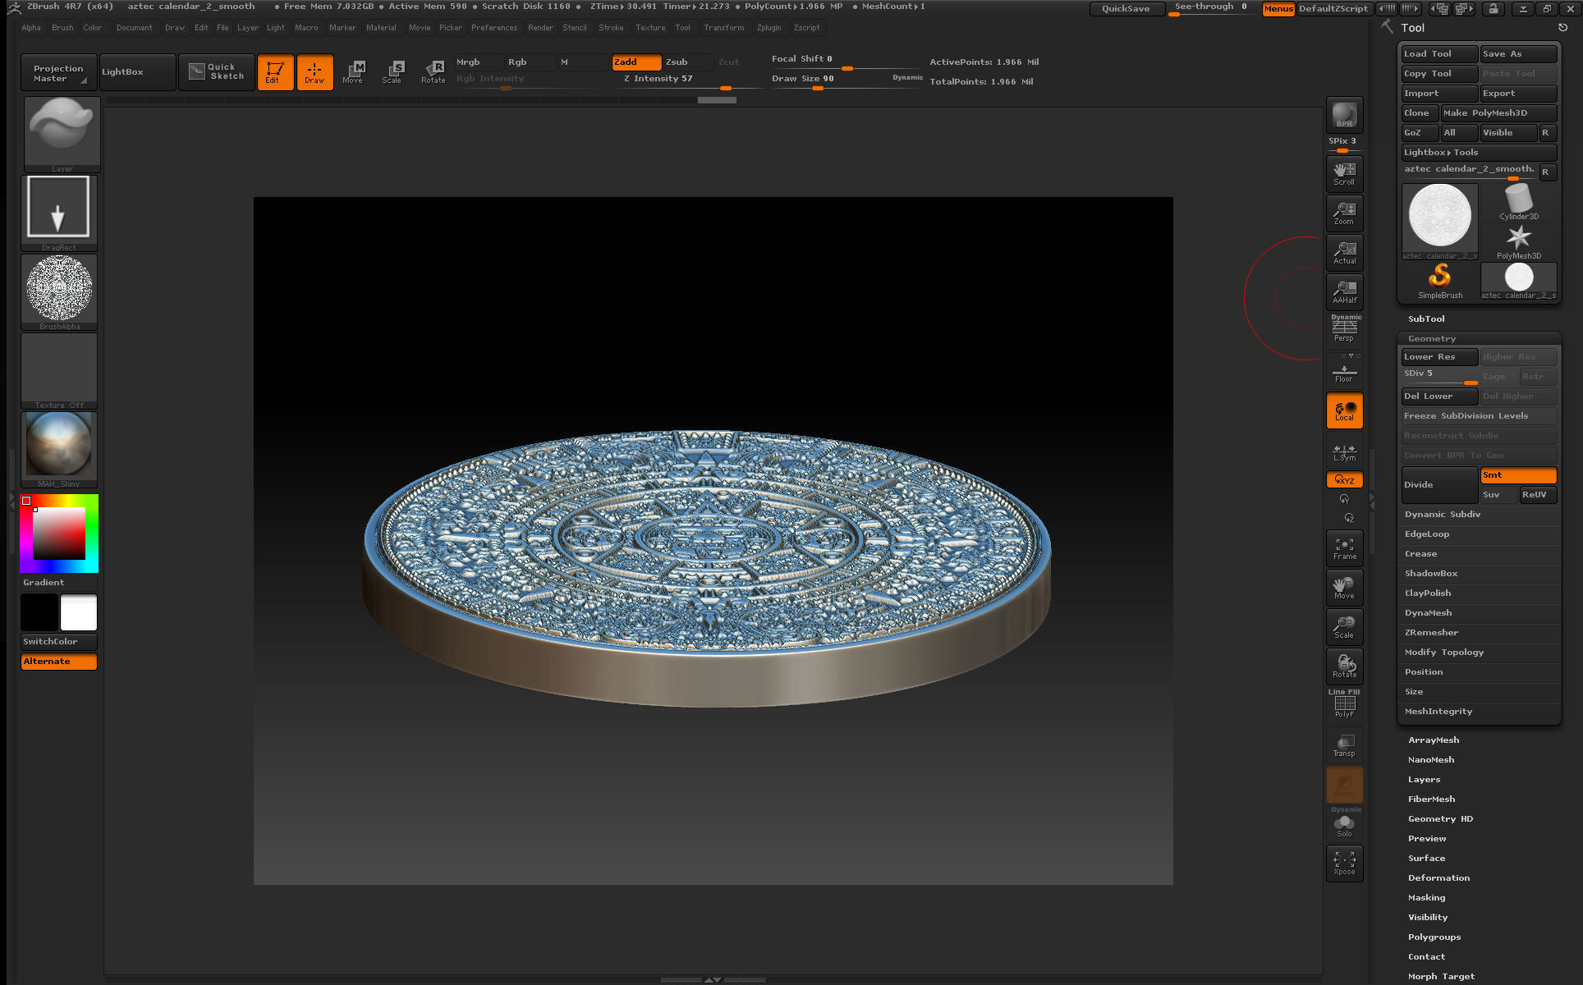Select the Zoom canvas tool
The image size is (1583, 985).
tap(1344, 213)
